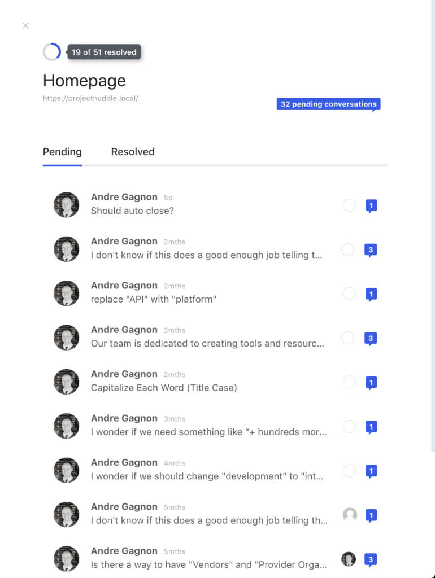The height and width of the screenshot is (578, 435).
Task: Click the badge showing 3 comments on 'Our team is dedicated' thread
Action: [371, 338]
